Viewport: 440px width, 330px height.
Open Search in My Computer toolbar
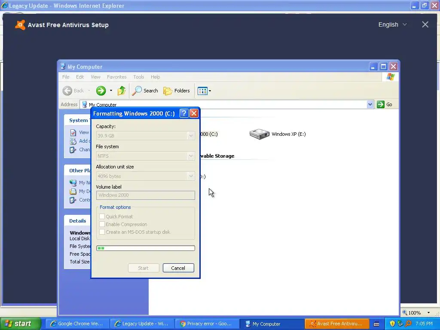point(145,91)
